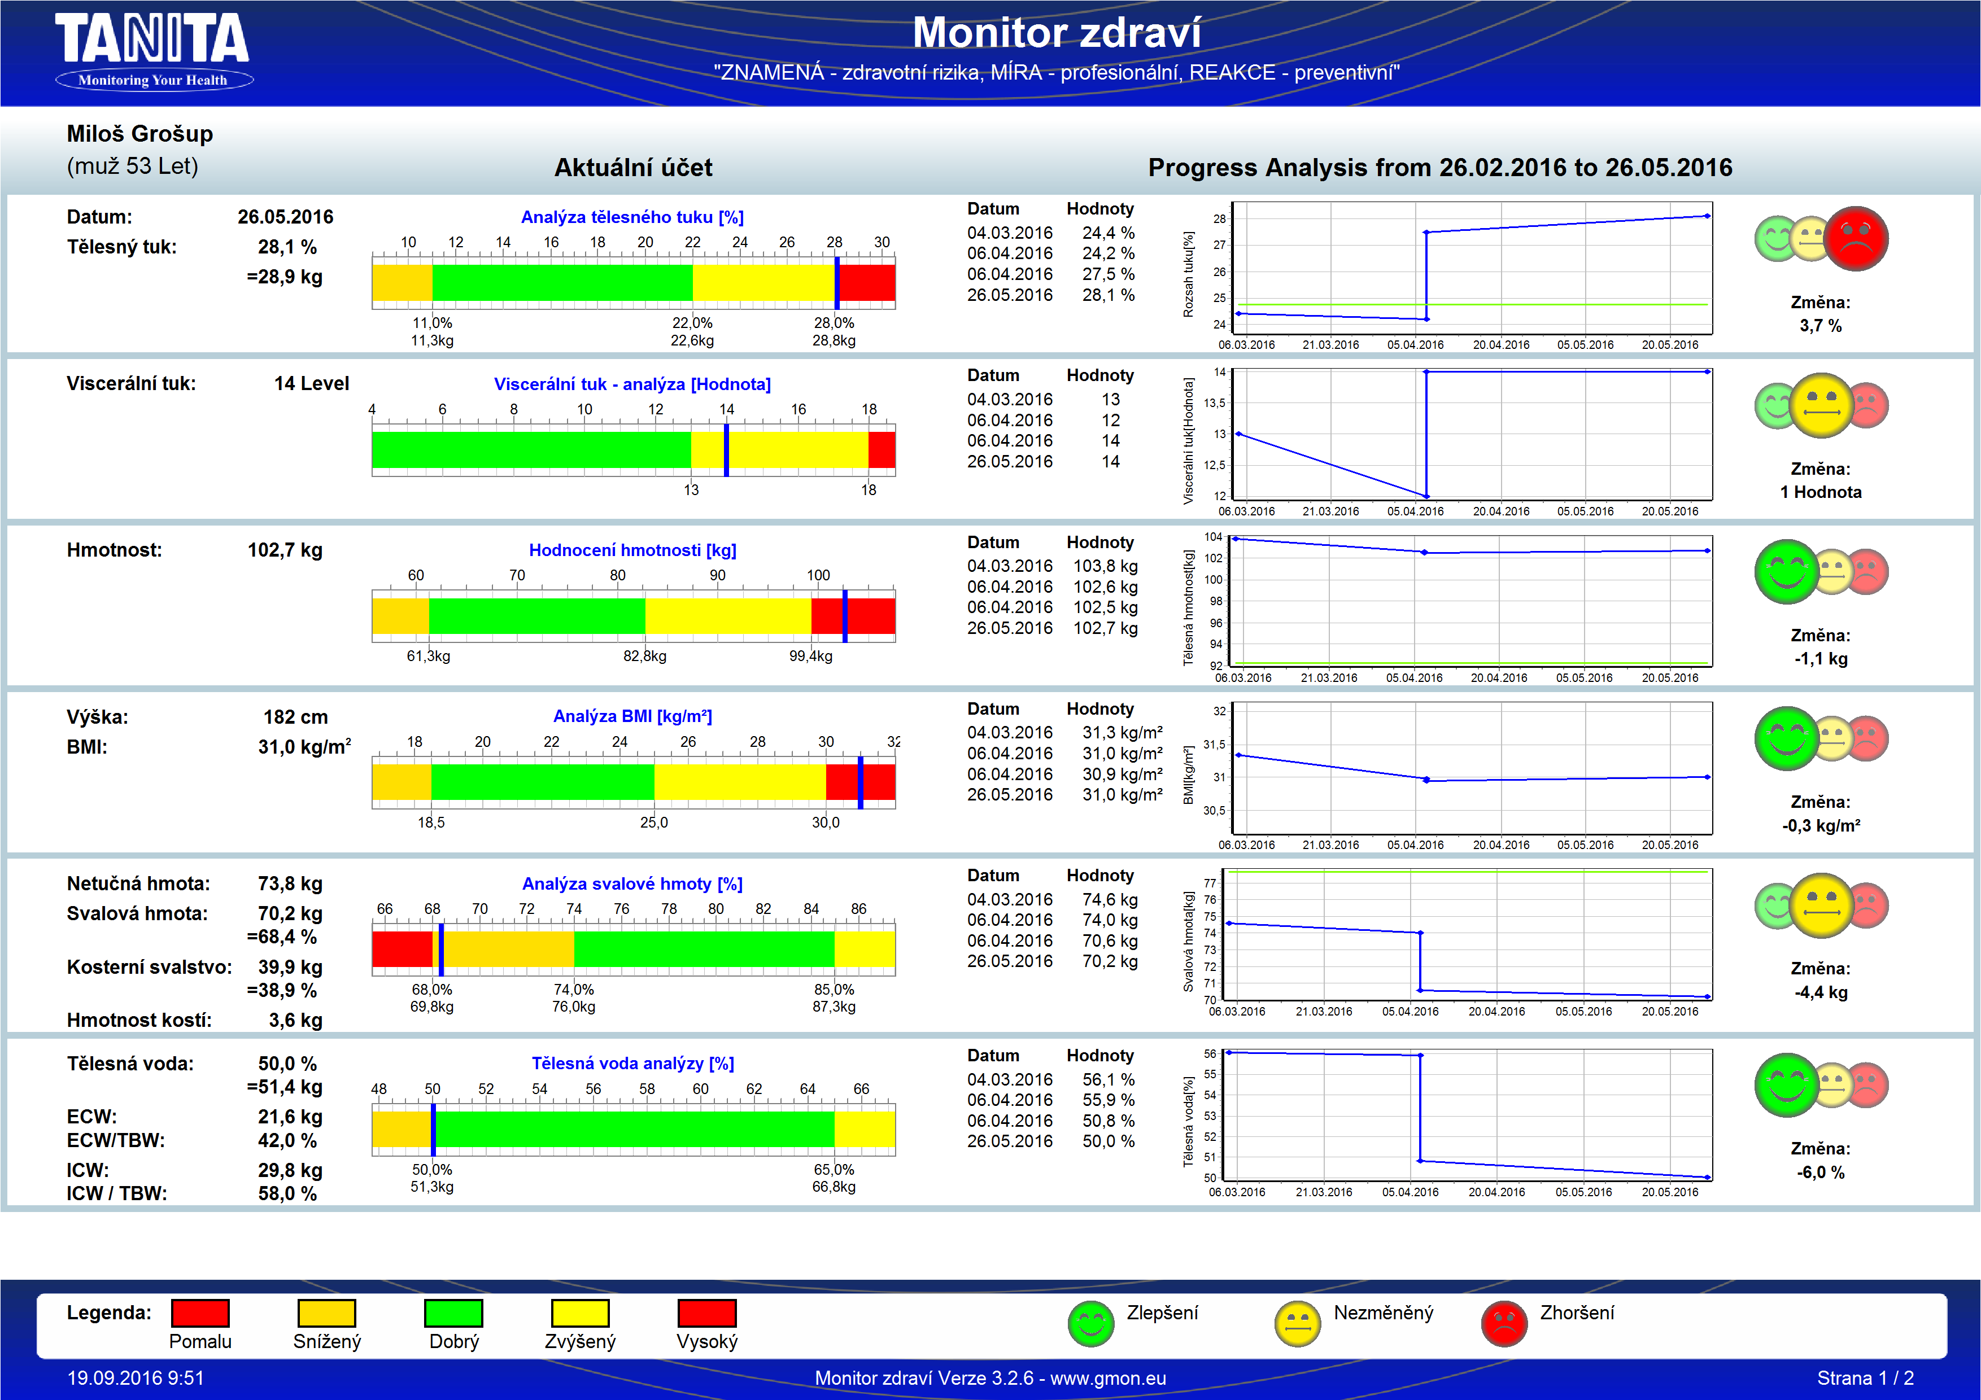Click the green happy smiley in weight row
The height and width of the screenshot is (1400, 1981).
(x=1787, y=572)
